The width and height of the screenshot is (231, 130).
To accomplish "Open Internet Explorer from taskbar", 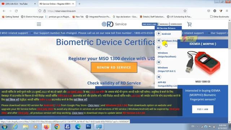I will tap(15, 127).
